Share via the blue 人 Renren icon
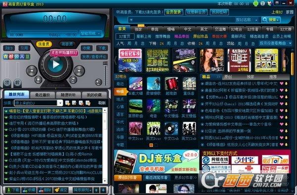Image resolution: width=297 pixels, height=195 pixels. (22, 56)
